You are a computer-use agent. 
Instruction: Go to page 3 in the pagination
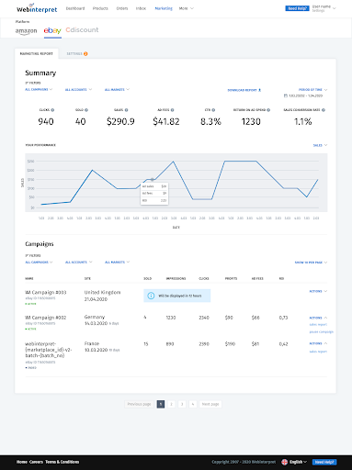[x=182, y=404]
